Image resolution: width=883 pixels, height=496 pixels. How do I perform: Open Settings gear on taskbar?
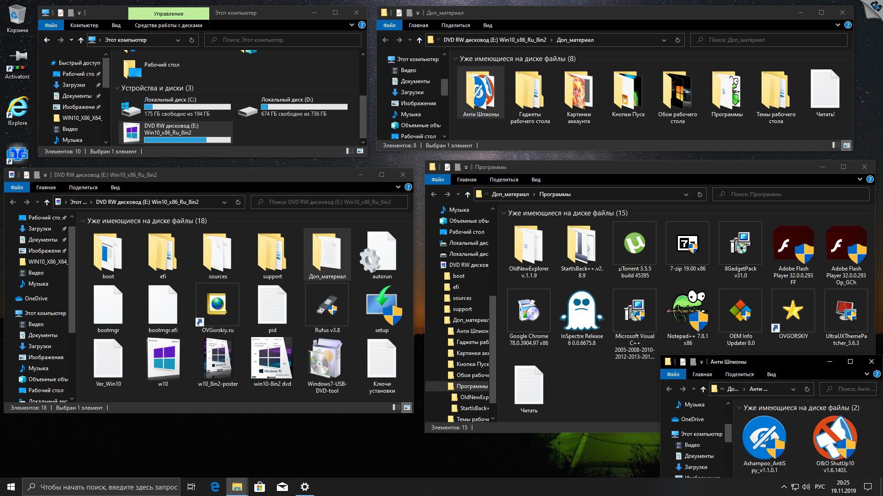pyautogui.click(x=304, y=487)
